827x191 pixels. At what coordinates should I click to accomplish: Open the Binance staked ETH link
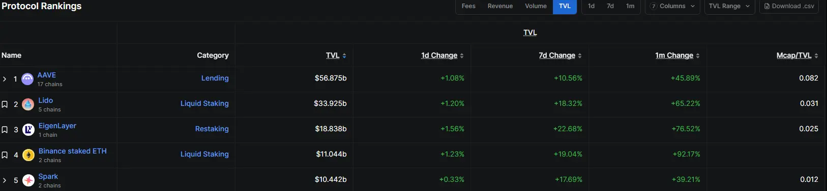coord(73,151)
